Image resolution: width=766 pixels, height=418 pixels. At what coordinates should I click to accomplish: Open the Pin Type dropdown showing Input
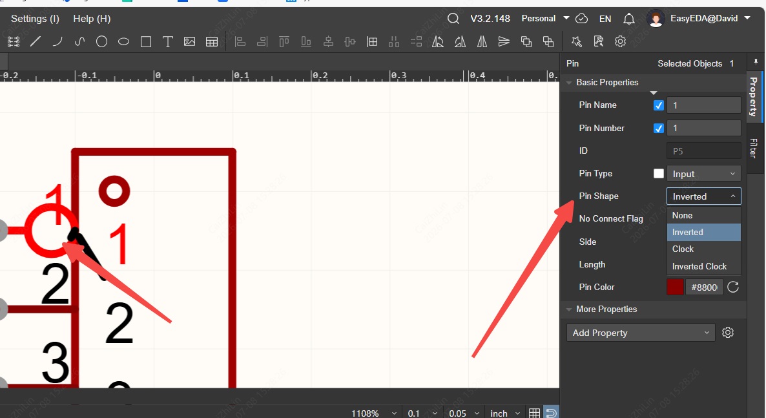703,174
